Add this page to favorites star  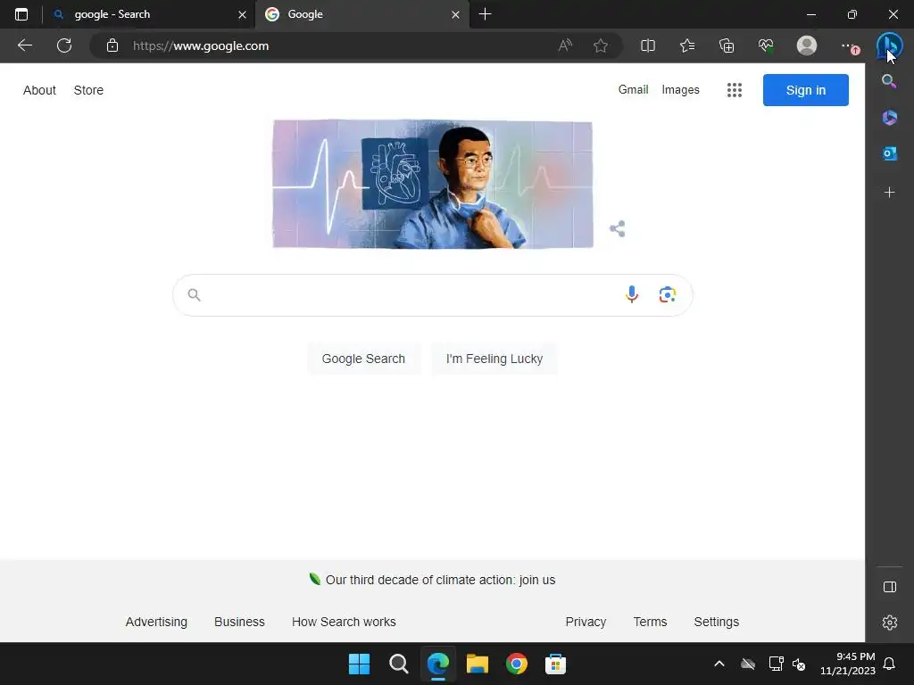click(x=601, y=45)
